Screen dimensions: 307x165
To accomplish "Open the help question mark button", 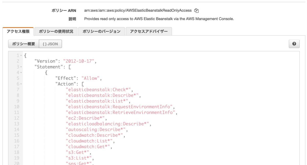I will tap(294, 44).
